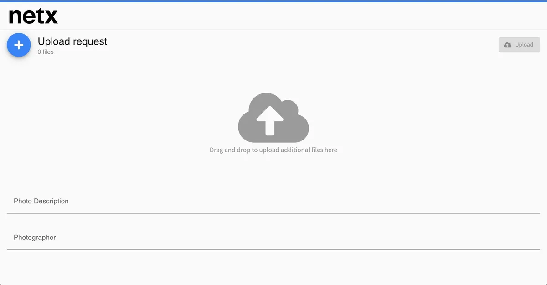Click the Photographer label

[x=35, y=238]
